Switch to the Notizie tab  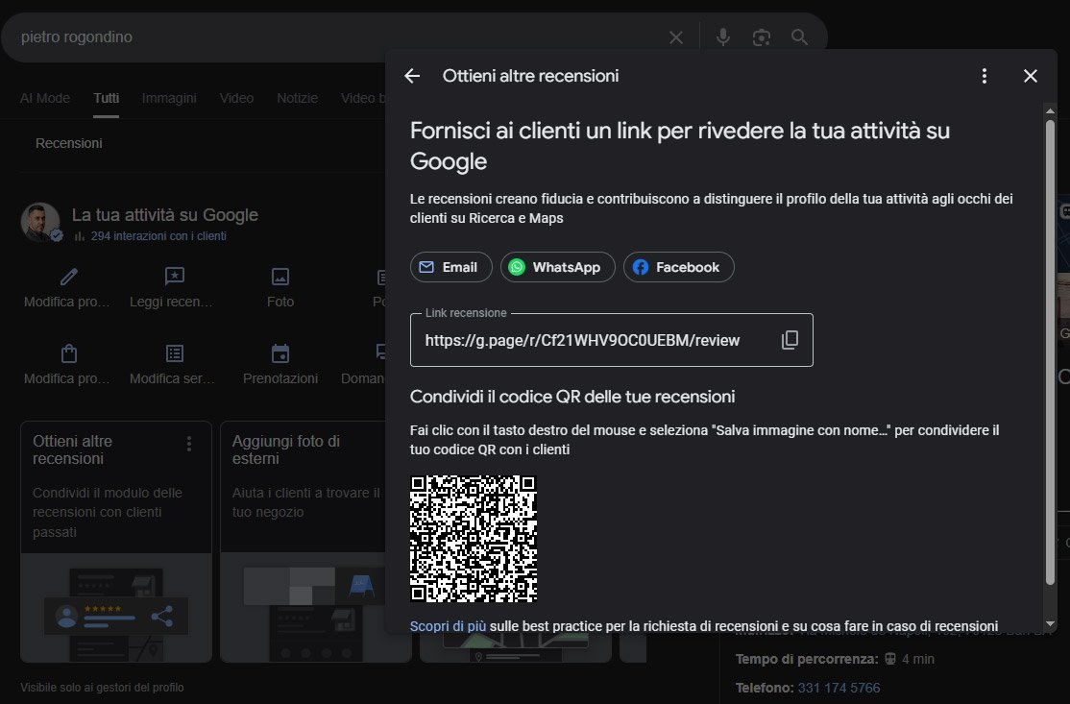[x=298, y=98]
